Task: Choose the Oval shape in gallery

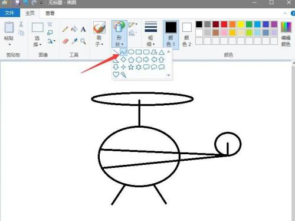Action: (x=131, y=52)
